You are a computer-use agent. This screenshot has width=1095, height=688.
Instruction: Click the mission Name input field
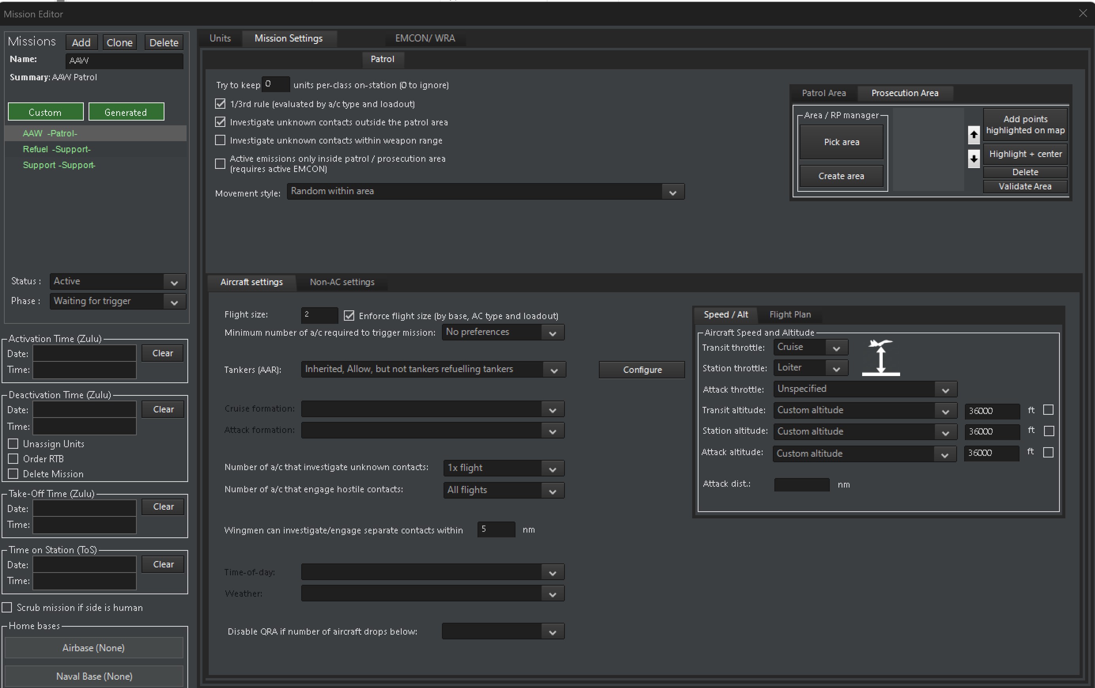click(x=125, y=60)
